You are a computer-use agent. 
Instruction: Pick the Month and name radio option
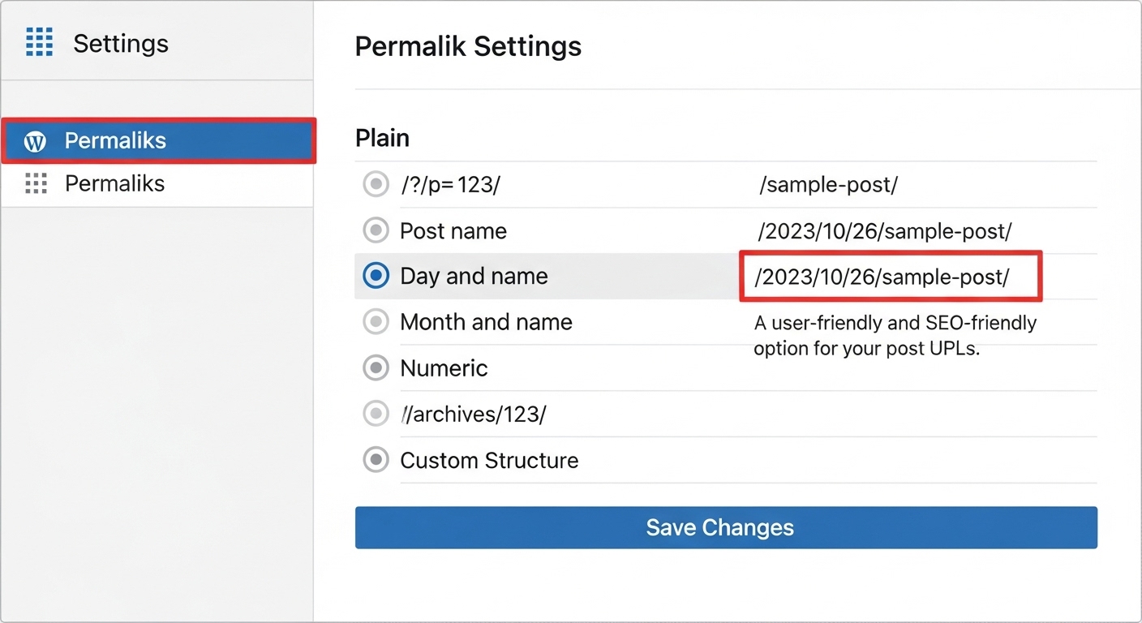point(375,323)
